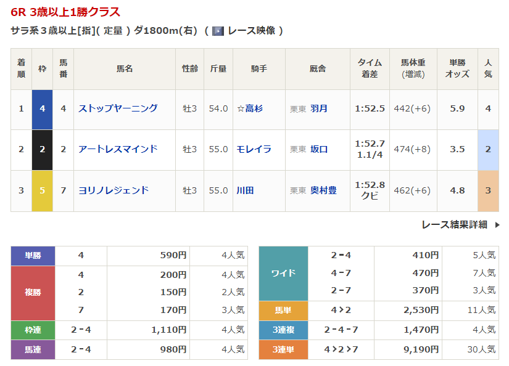This screenshot has width=509, height=366.
Task: Click the 馬名 column header
Action: pyautogui.click(x=125, y=69)
